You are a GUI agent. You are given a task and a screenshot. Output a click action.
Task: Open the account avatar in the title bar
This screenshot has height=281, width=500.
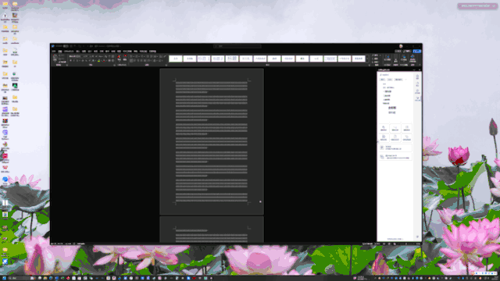tap(401, 46)
